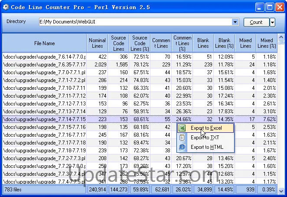This screenshot has width=287, height=197.
Task: Click source code percent 72.51%
Action: pos(141,57)
